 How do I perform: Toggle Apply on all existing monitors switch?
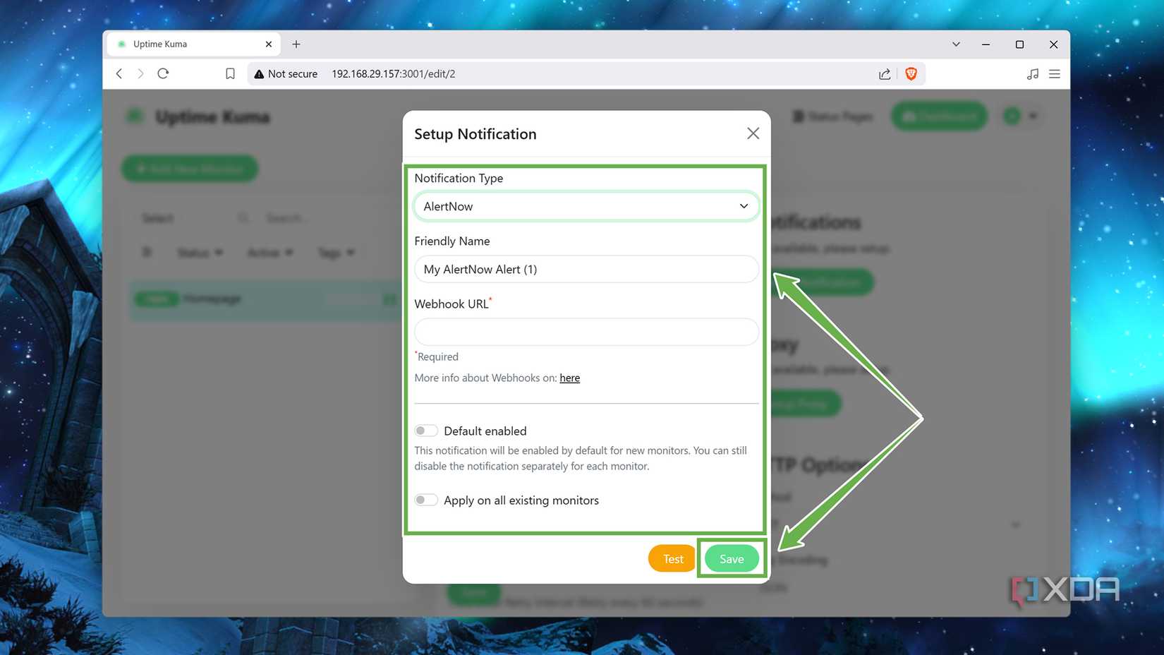426,500
